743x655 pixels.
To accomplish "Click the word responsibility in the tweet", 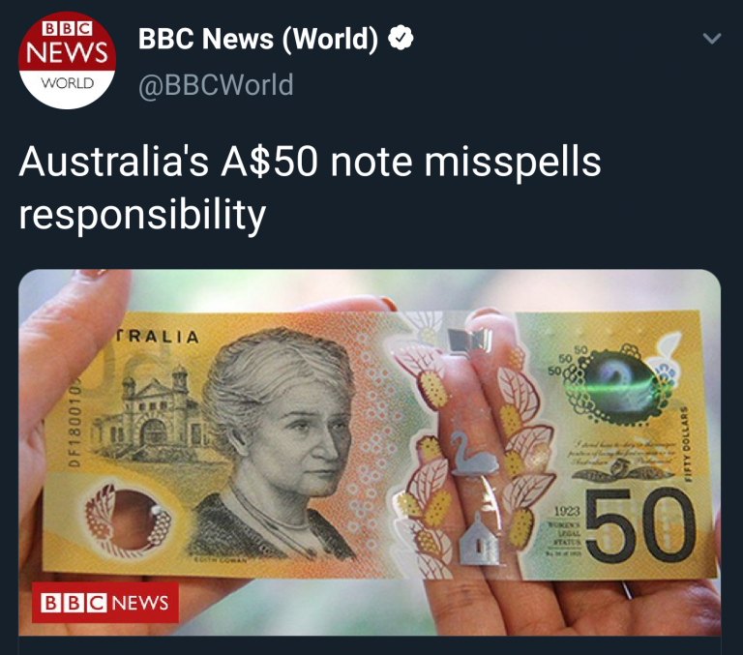I will pos(142,214).
